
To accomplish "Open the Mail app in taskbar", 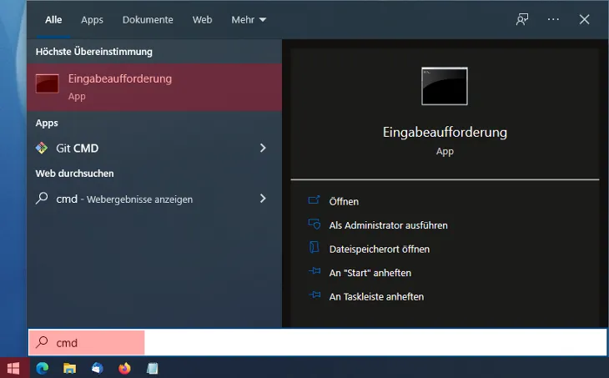I will point(97,368).
